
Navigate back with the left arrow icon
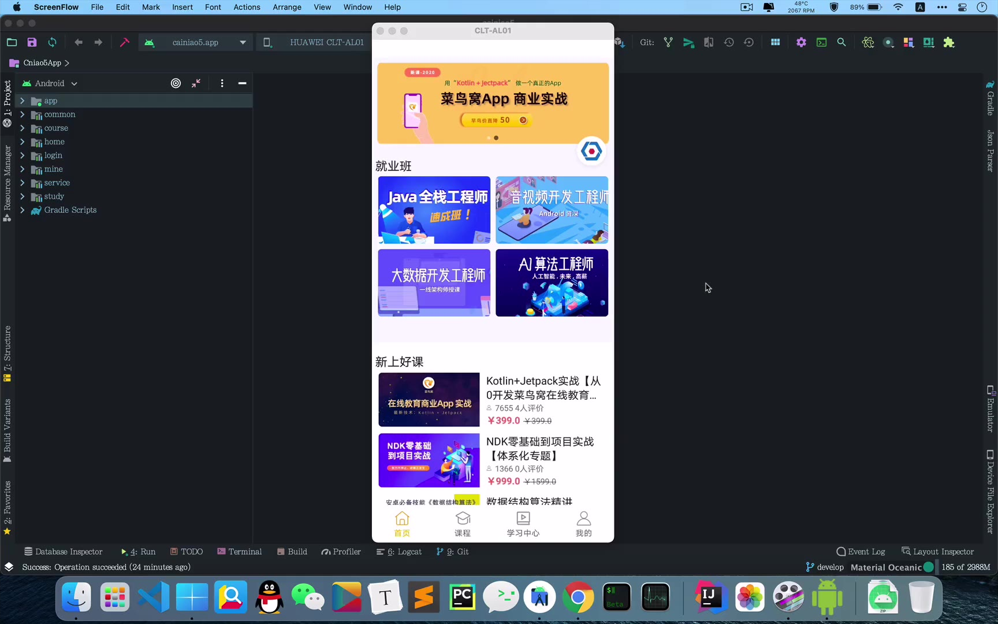[x=79, y=42]
